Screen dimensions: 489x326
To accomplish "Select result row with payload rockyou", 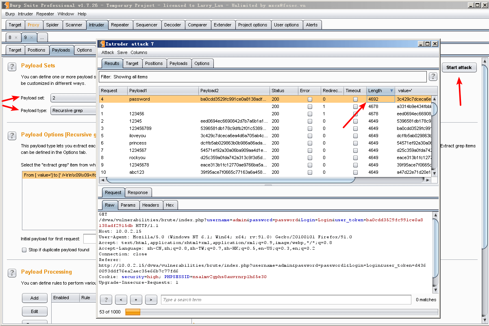I will click(265, 158).
